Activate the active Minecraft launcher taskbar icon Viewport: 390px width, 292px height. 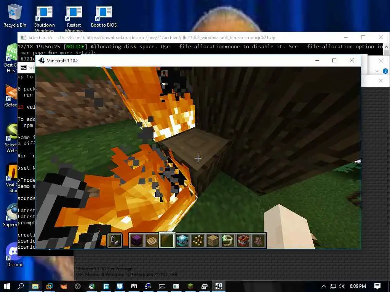[x=218, y=286]
